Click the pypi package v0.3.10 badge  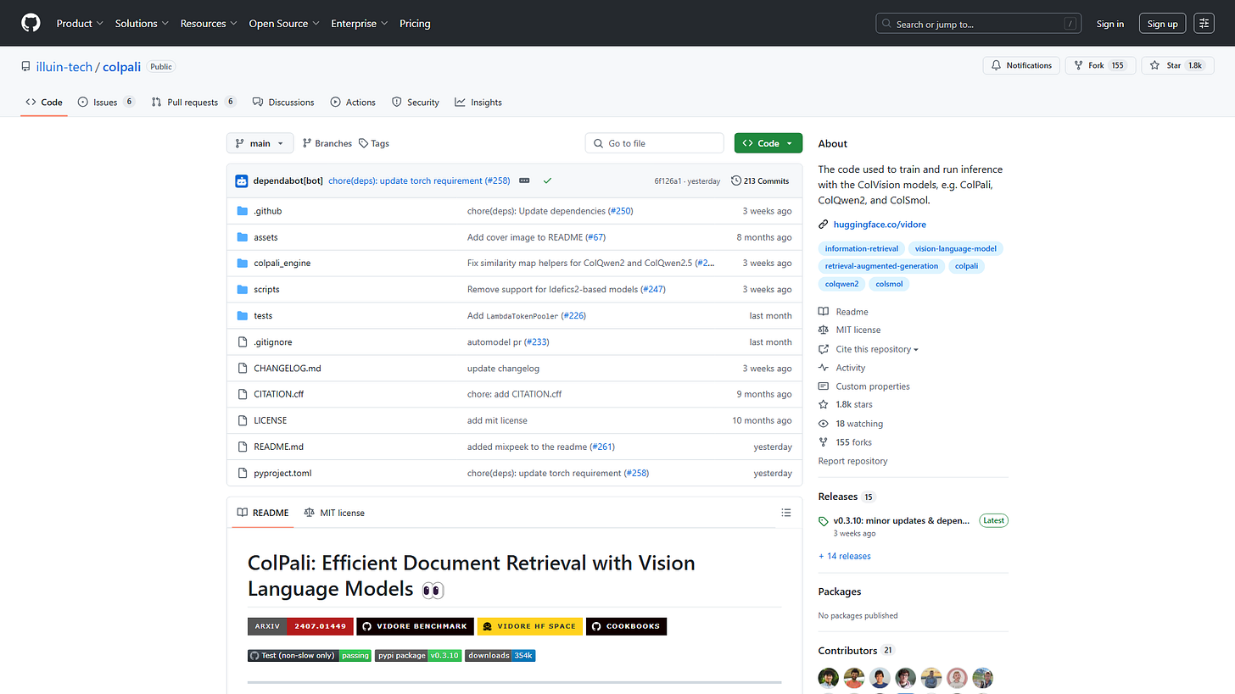coord(418,655)
